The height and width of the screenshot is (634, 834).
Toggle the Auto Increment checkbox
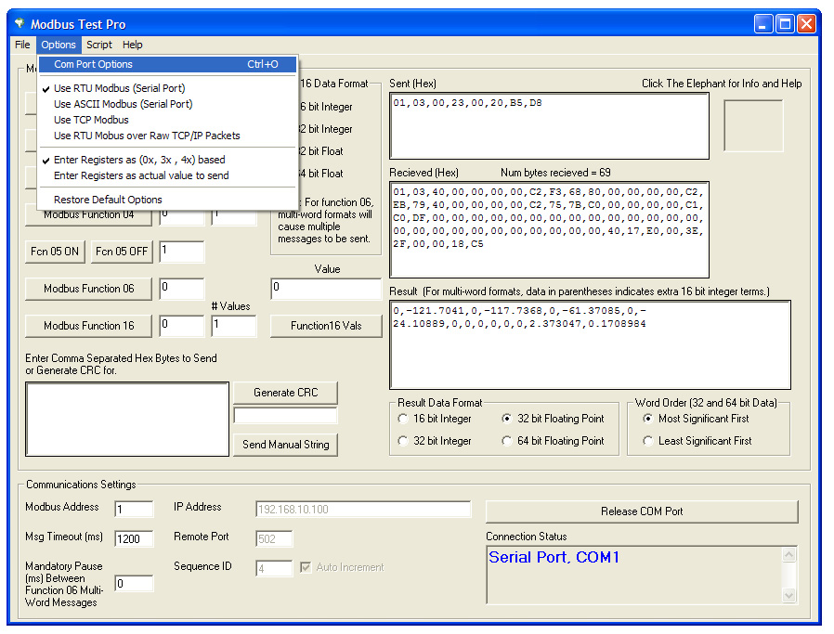tap(306, 567)
